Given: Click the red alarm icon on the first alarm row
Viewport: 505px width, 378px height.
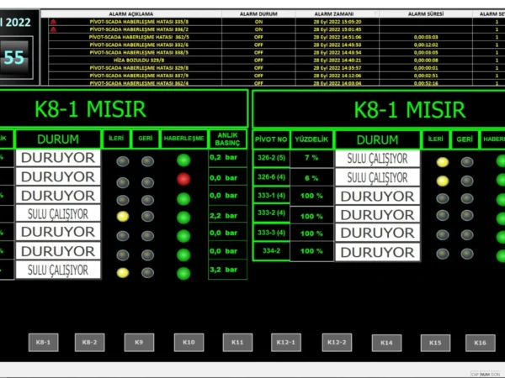Looking at the screenshot, I should click(53, 21).
